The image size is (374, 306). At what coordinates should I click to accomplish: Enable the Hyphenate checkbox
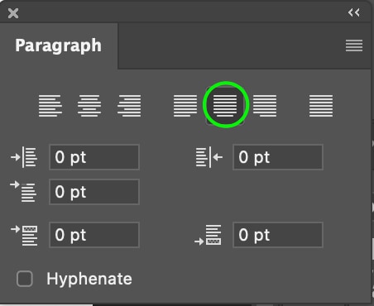[x=25, y=279]
